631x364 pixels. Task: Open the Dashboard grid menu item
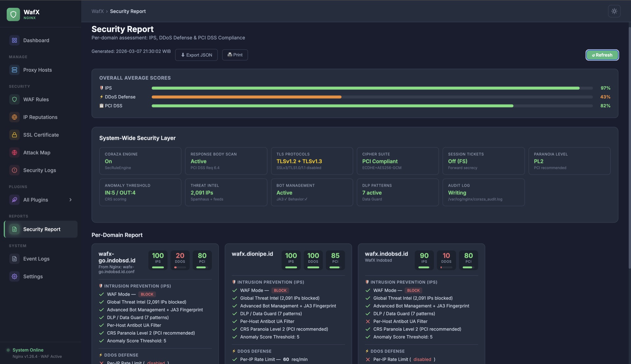click(14, 40)
